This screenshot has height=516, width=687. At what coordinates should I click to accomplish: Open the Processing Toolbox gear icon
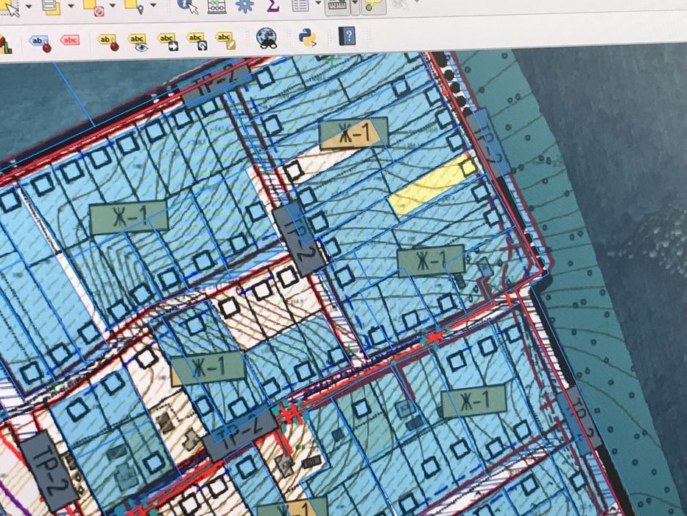coord(244,5)
